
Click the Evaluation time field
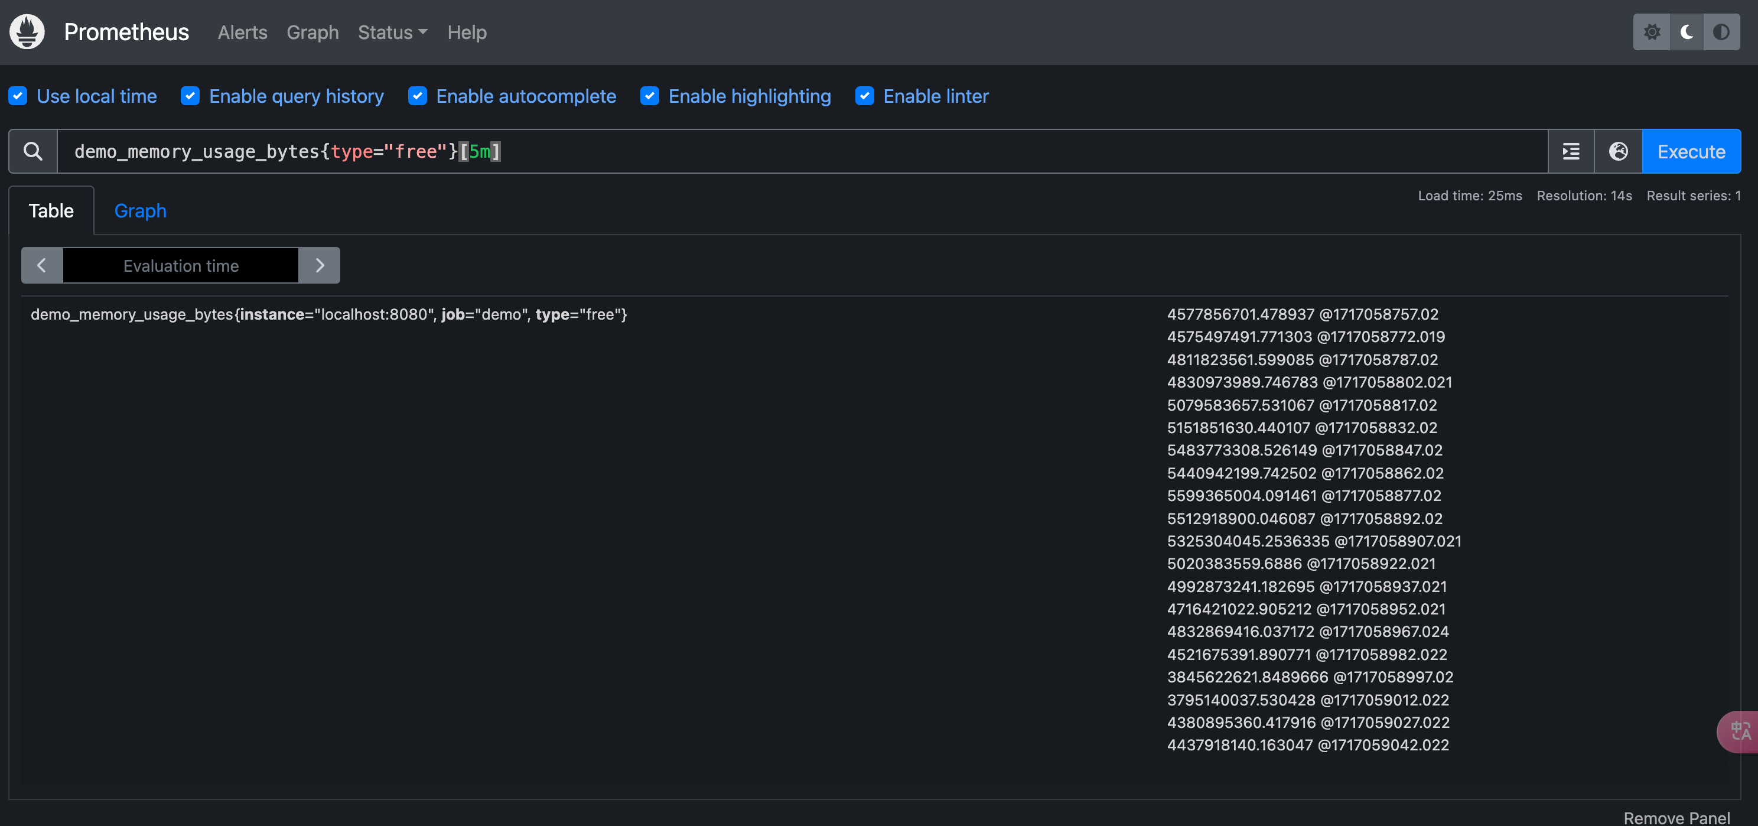point(181,265)
